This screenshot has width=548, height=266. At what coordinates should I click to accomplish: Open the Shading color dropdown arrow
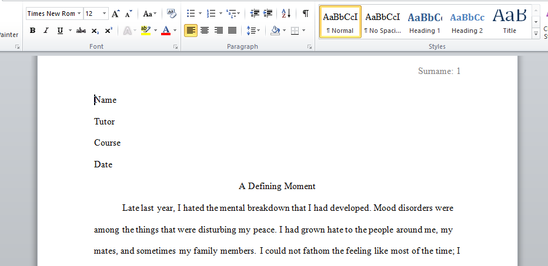(x=284, y=31)
